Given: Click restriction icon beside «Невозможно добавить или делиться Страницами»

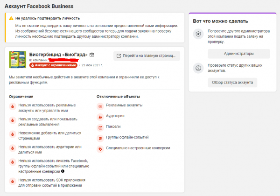Looking at the screenshot, I should (x=13, y=134).
